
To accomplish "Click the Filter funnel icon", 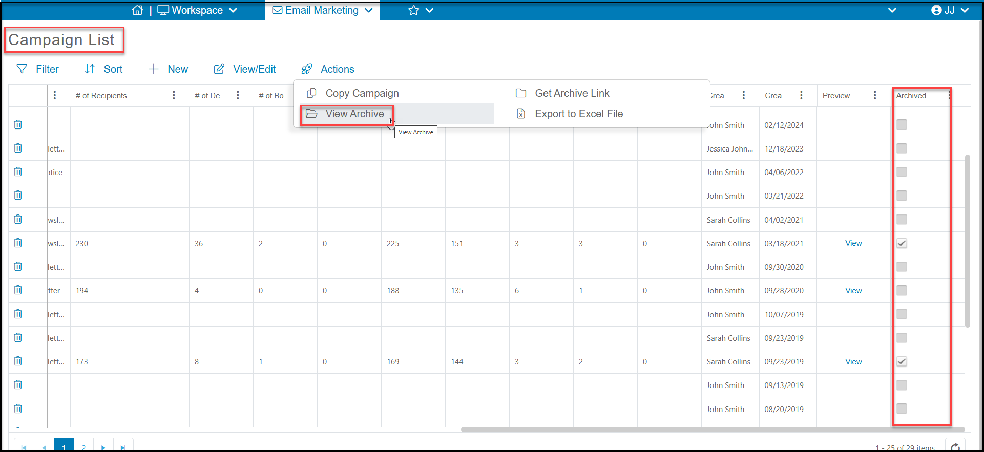I will [22, 69].
